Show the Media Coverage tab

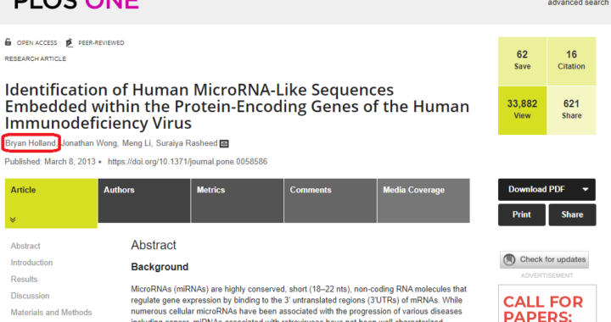pyautogui.click(x=423, y=201)
